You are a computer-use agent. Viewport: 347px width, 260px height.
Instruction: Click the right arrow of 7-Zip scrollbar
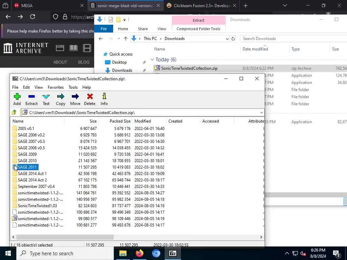click(x=261, y=237)
